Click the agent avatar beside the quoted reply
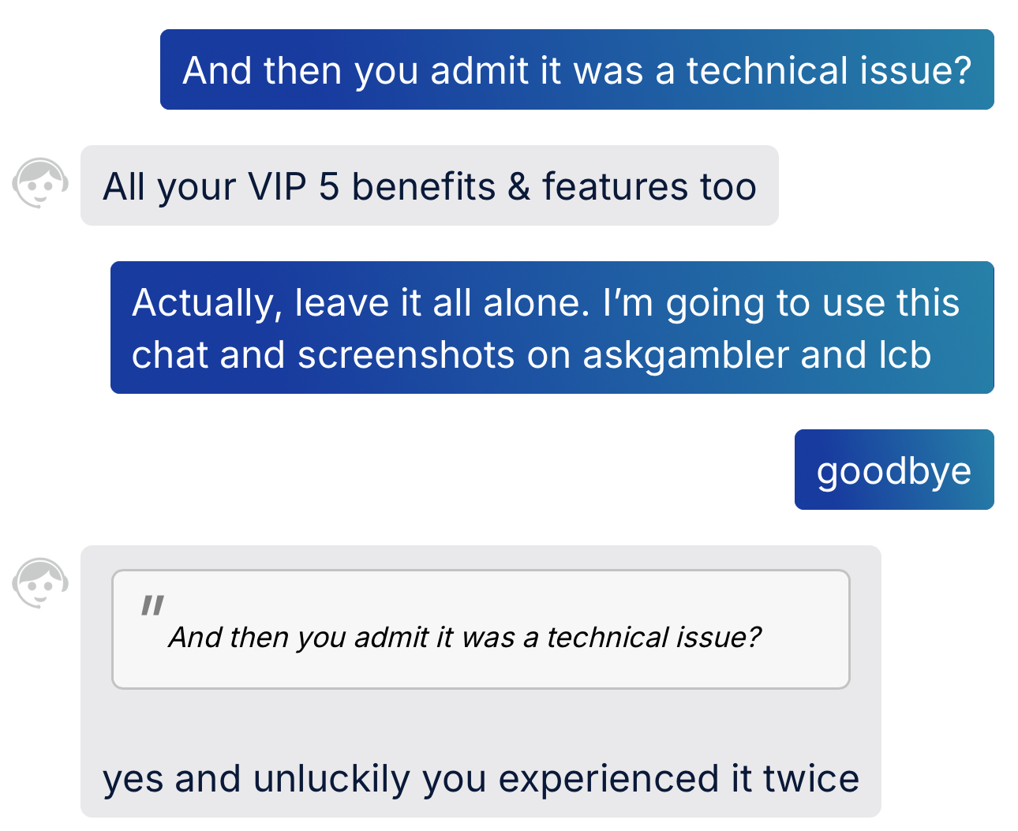 [x=39, y=583]
